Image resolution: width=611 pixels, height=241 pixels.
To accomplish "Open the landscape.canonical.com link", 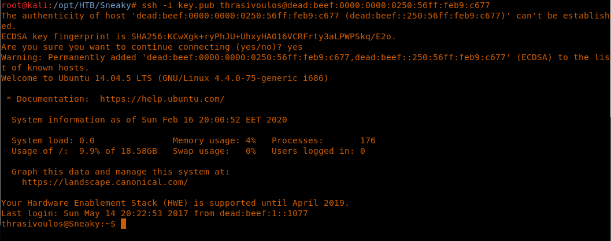I will pos(105,182).
